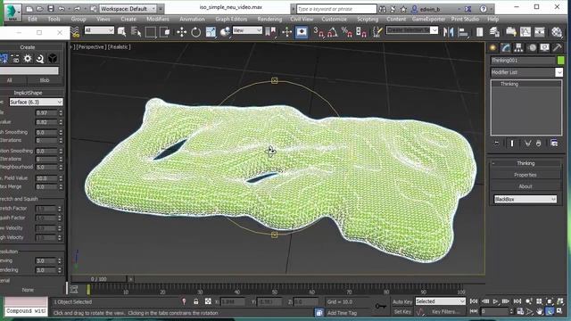
Task: Open the selection filter All dropdown
Action: [x=99, y=30]
